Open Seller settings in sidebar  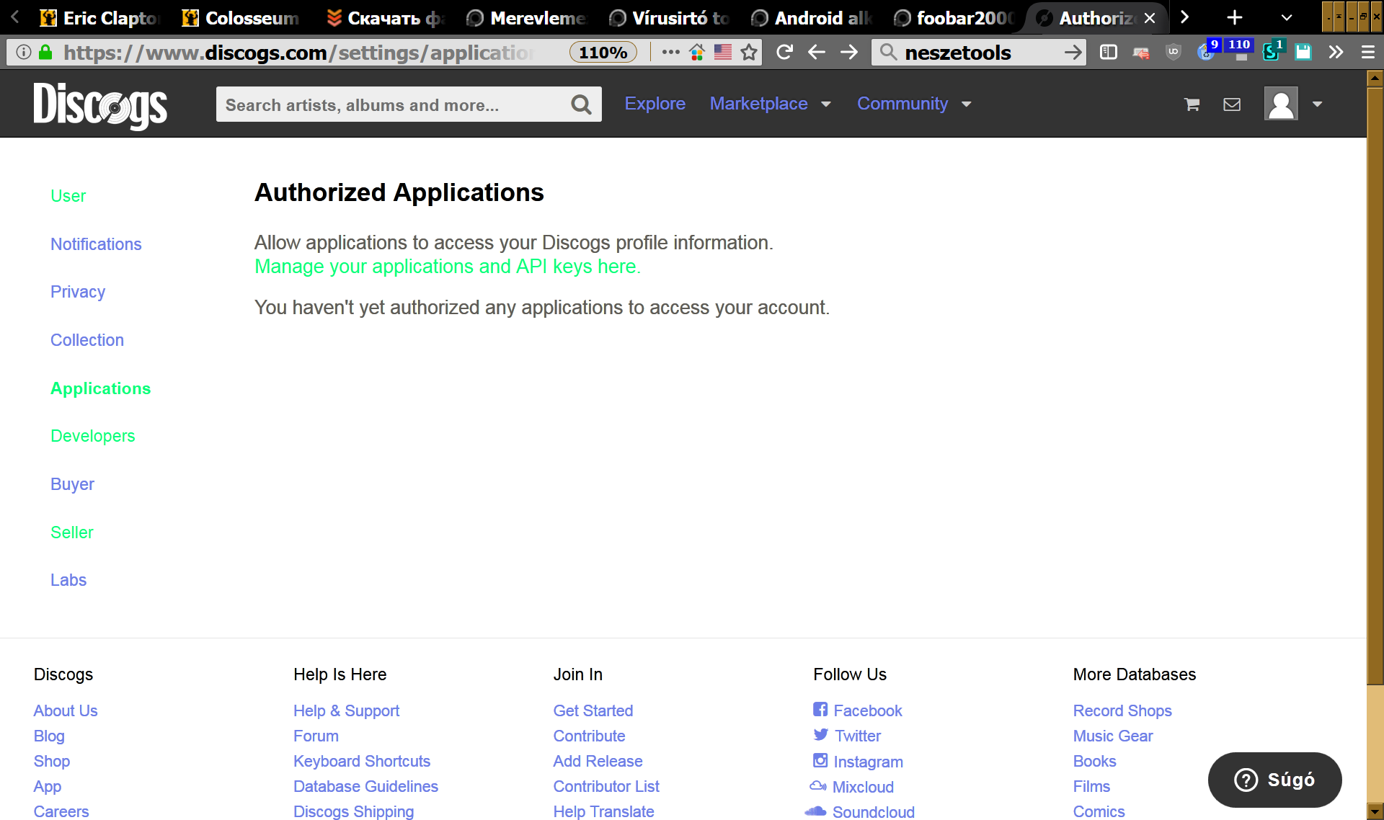pos(72,532)
